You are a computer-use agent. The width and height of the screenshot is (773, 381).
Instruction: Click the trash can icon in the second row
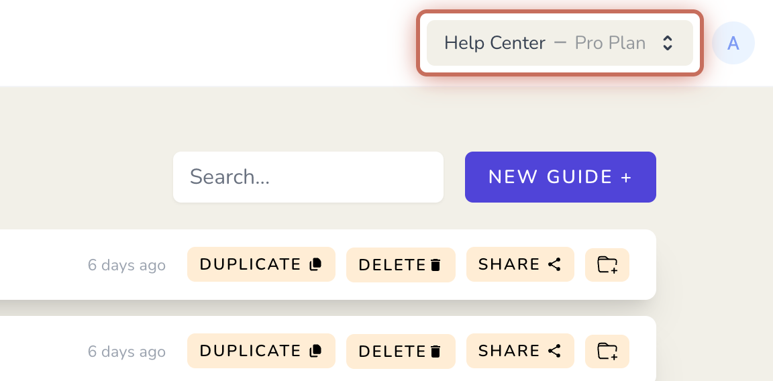tap(435, 351)
